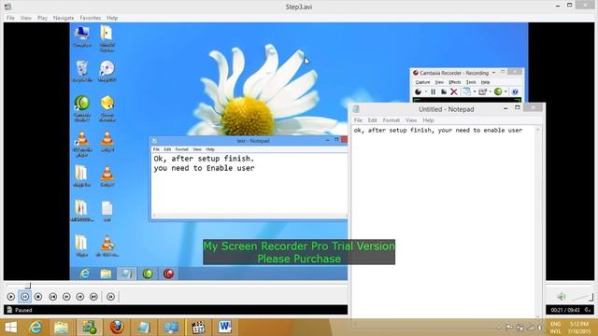Click the taskbar icon left of the clapperboard
The width and height of the screenshot is (598, 336).
click(171, 328)
